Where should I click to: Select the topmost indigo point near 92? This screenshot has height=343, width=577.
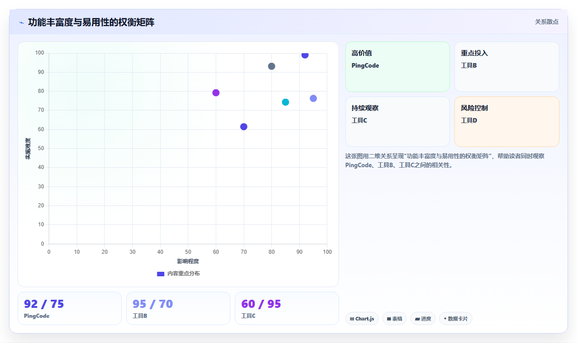(x=305, y=55)
